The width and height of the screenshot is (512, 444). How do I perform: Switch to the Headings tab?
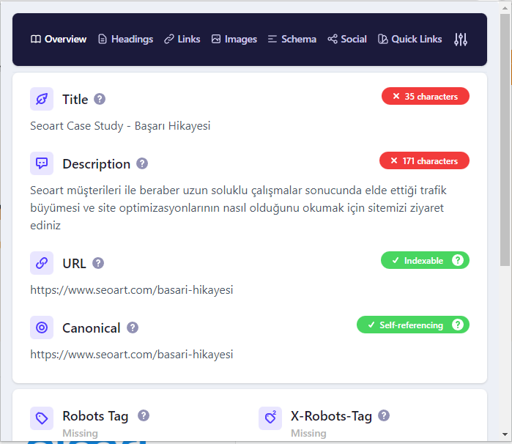click(125, 40)
